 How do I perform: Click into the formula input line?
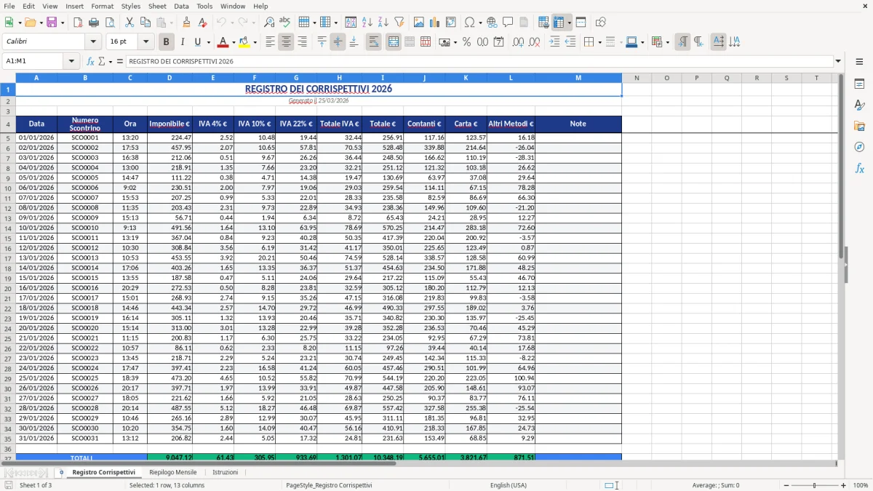coord(479,61)
